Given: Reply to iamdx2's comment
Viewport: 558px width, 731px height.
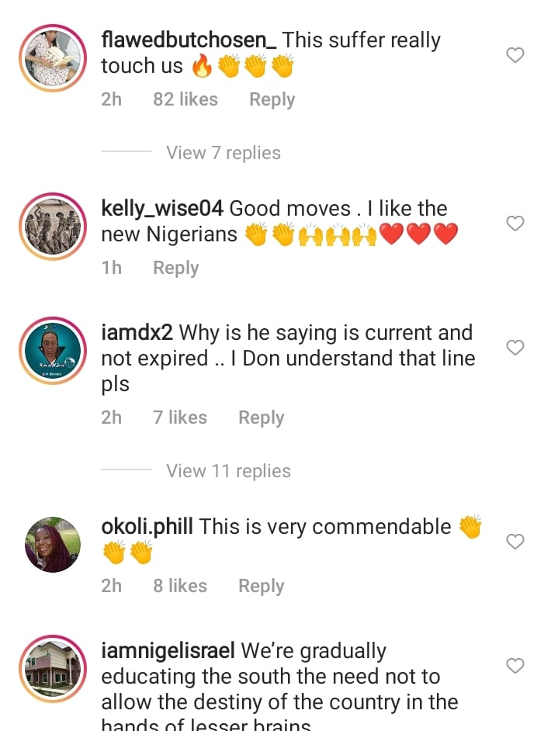Looking at the screenshot, I should pyautogui.click(x=261, y=417).
